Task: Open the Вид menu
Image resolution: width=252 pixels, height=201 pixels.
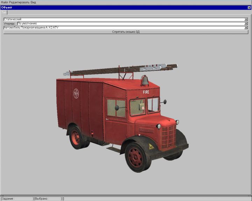Action: [33, 2]
